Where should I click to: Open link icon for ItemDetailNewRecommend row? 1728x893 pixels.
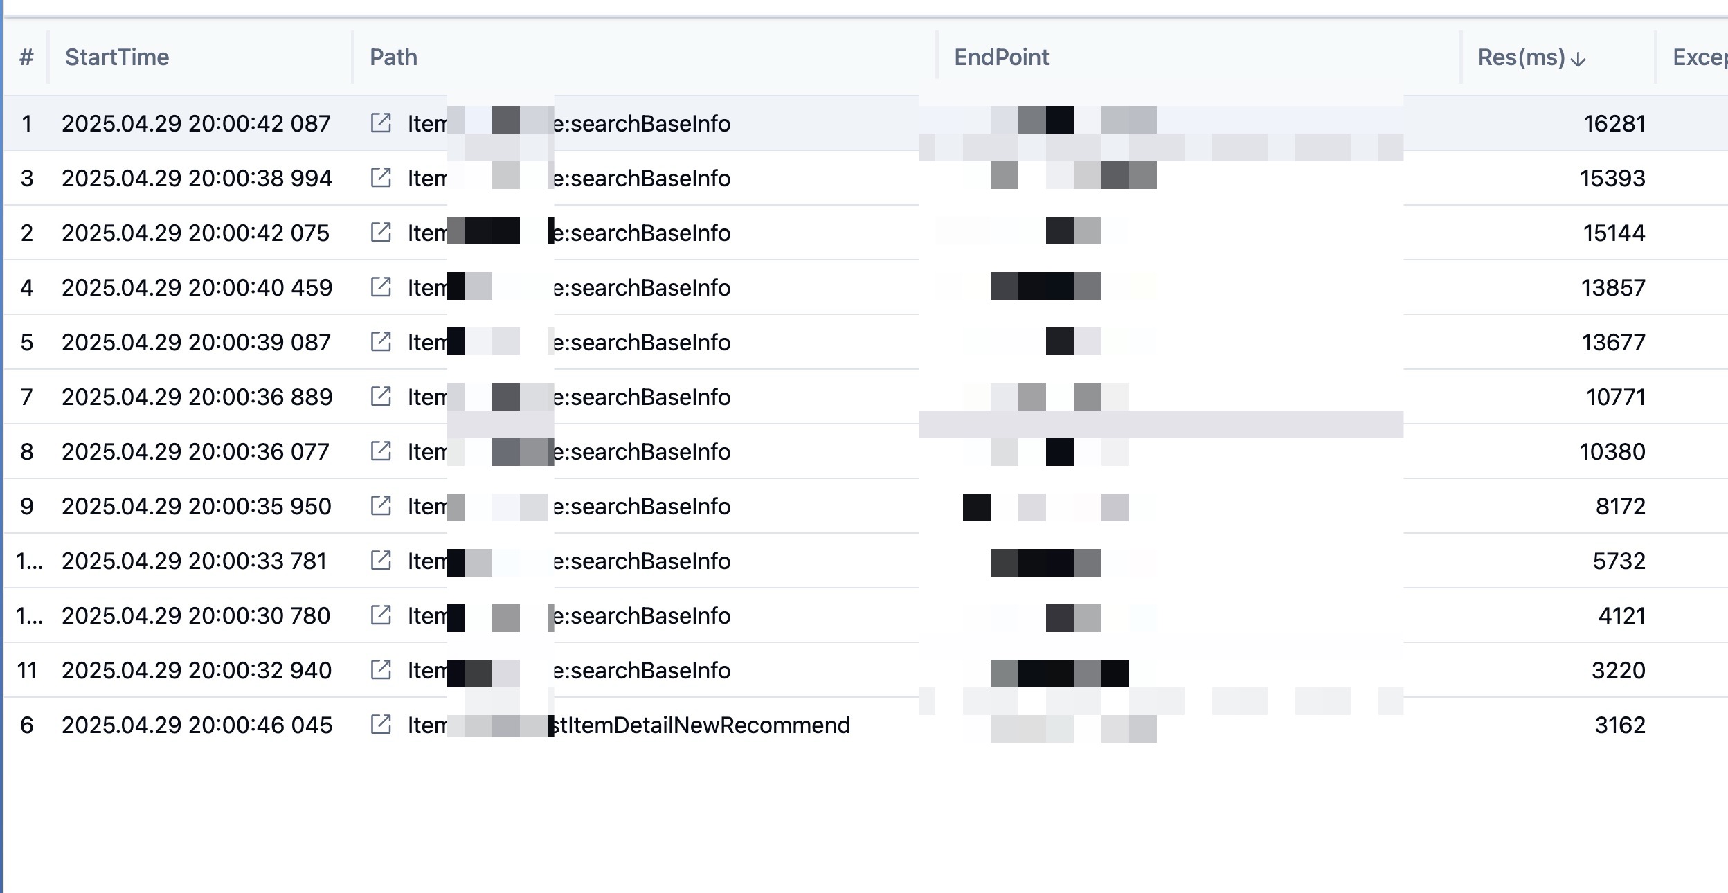click(381, 725)
